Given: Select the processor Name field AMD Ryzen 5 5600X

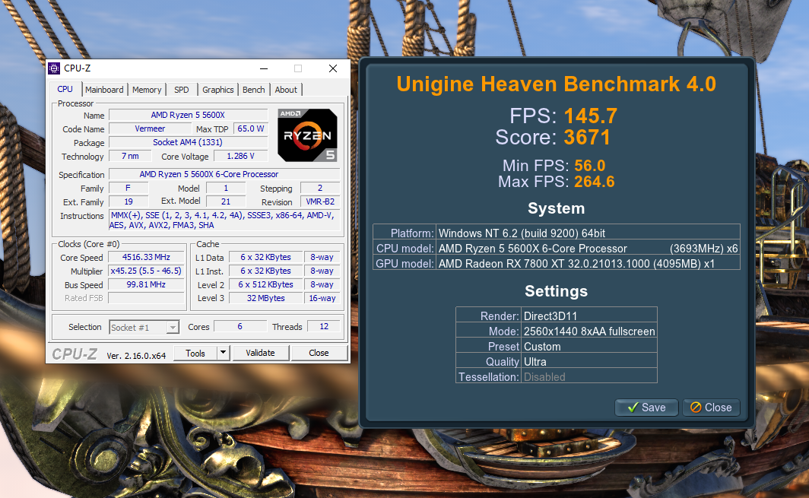Looking at the screenshot, I should coord(189,115).
